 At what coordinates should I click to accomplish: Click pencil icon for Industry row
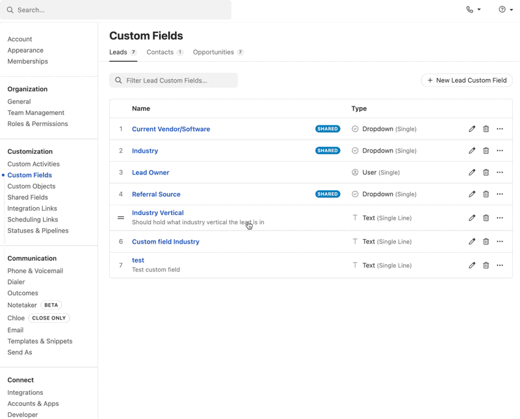[472, 151]
